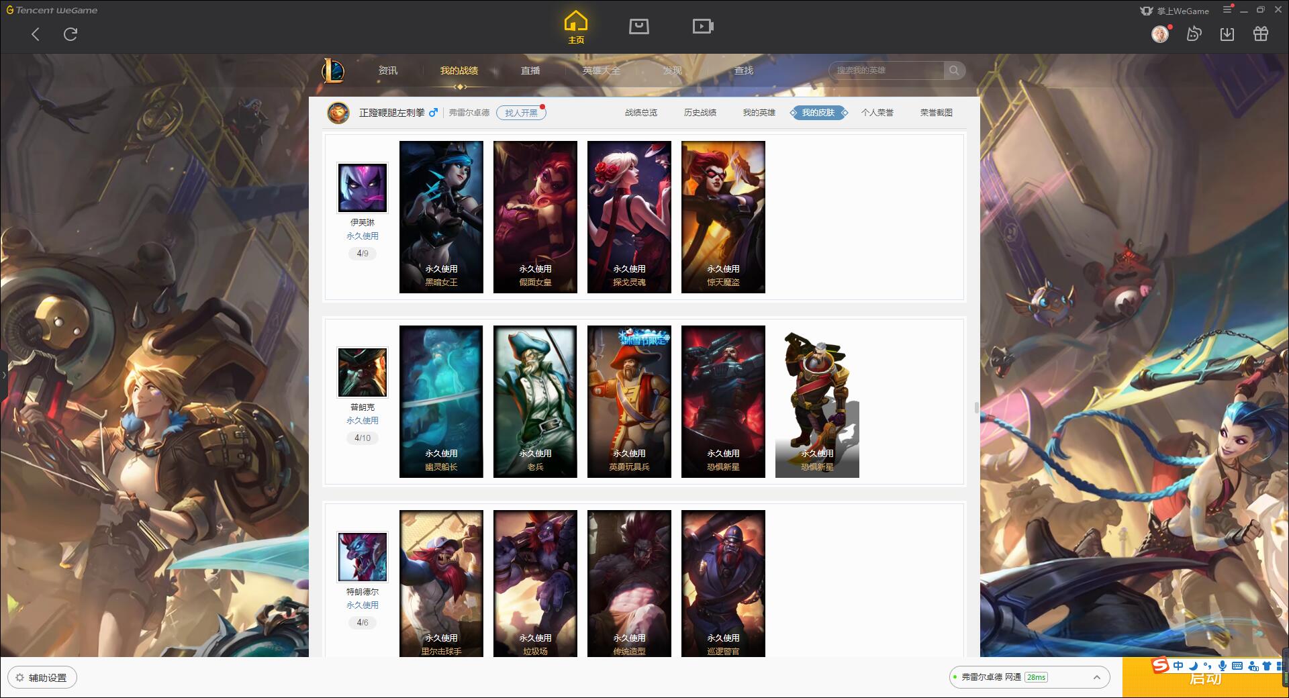The image size is (1289, 698).
Task: Open the 垃圾场 skin card
Action: click(x=535, y=583)
